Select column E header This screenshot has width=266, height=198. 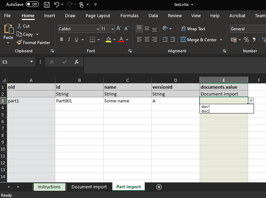pos(224,80)
